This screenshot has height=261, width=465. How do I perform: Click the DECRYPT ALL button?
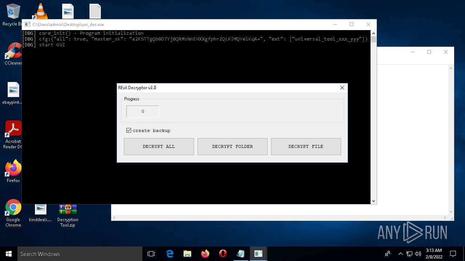tap(159, 146)
